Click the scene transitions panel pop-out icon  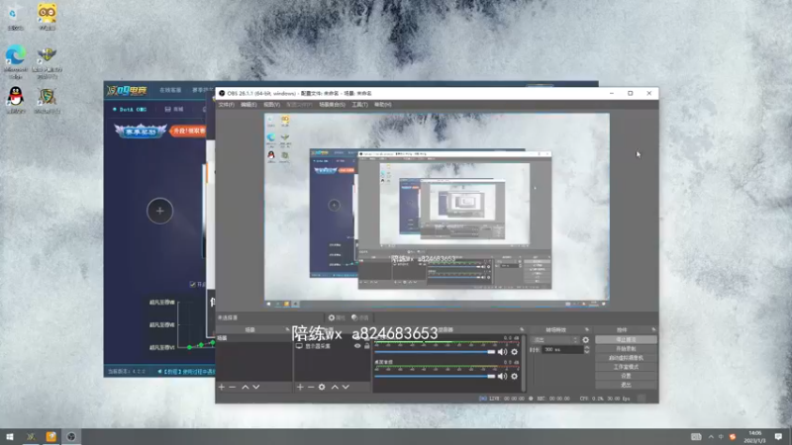pos(587,329)
